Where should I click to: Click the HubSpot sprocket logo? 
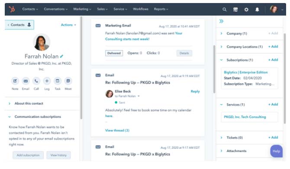tap(12, 9)
